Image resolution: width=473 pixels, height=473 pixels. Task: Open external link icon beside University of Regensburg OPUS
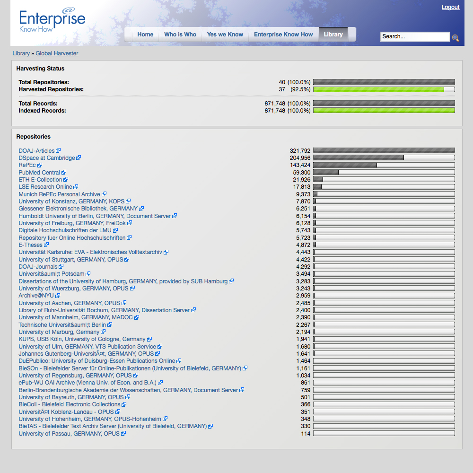[136, 376]
